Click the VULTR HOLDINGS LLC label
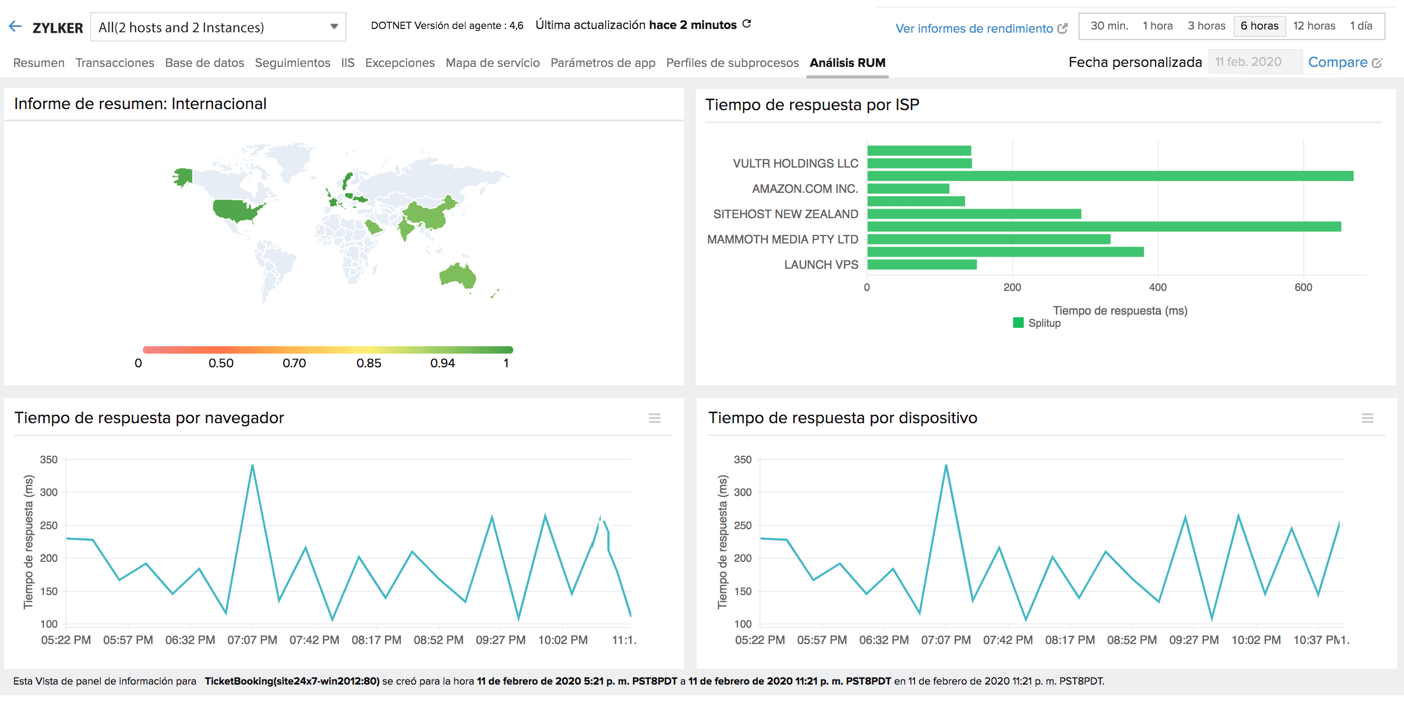 tap(795, 163)
